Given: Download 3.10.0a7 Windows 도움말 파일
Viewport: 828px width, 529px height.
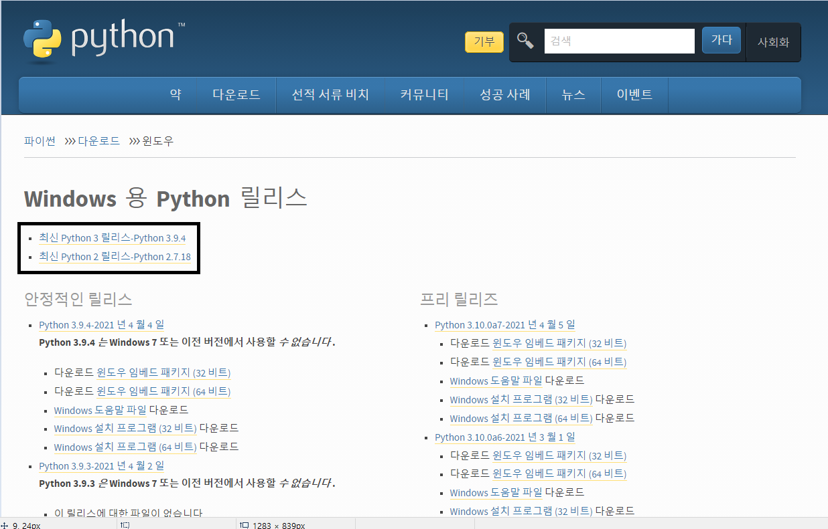Looking at the screenshot, I should coord(496,381).
